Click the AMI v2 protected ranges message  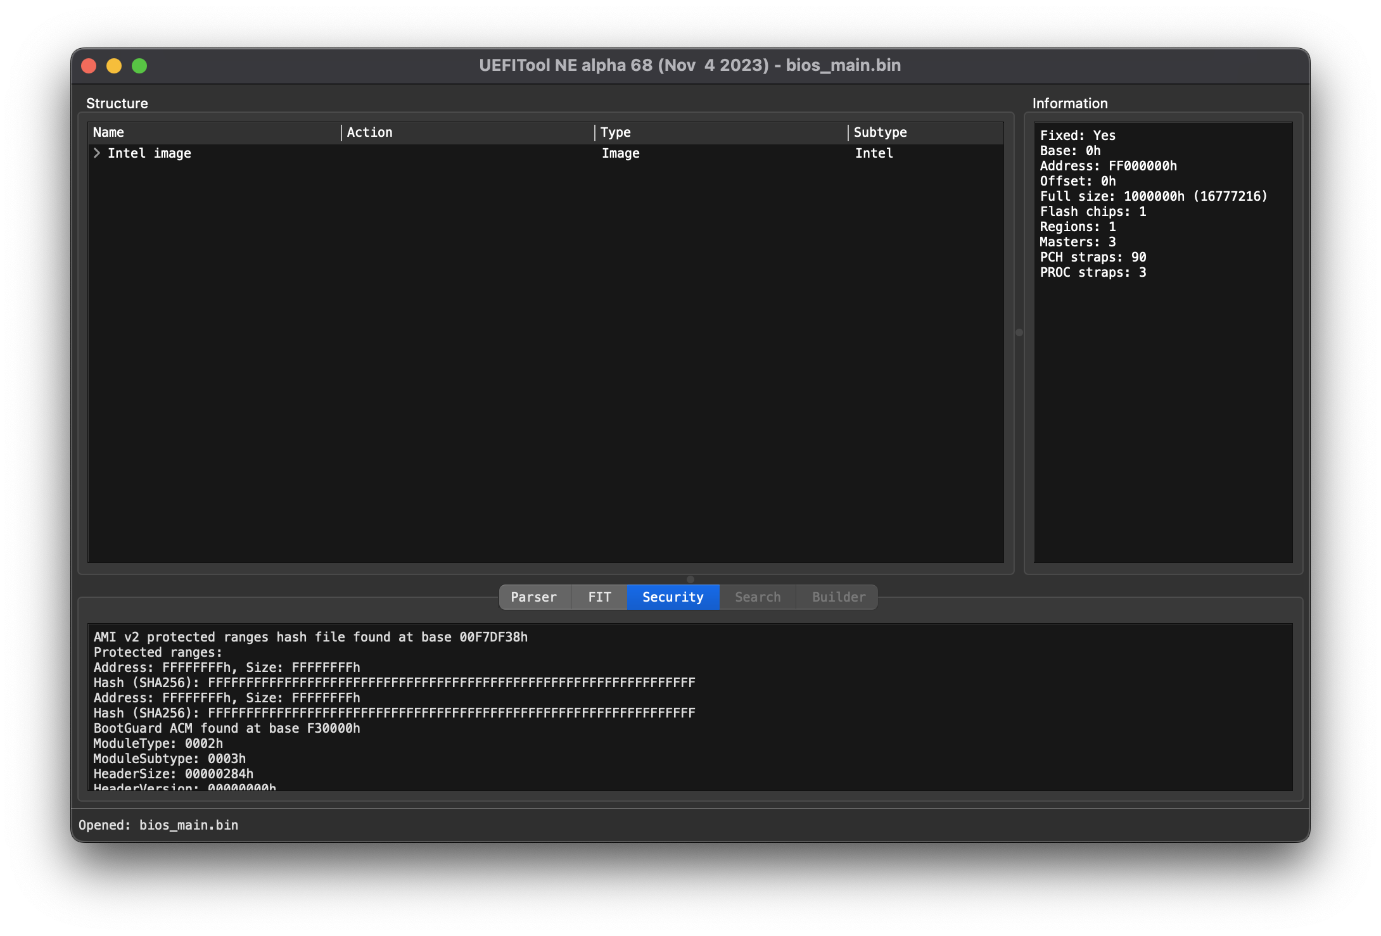[x=310, y=637]
